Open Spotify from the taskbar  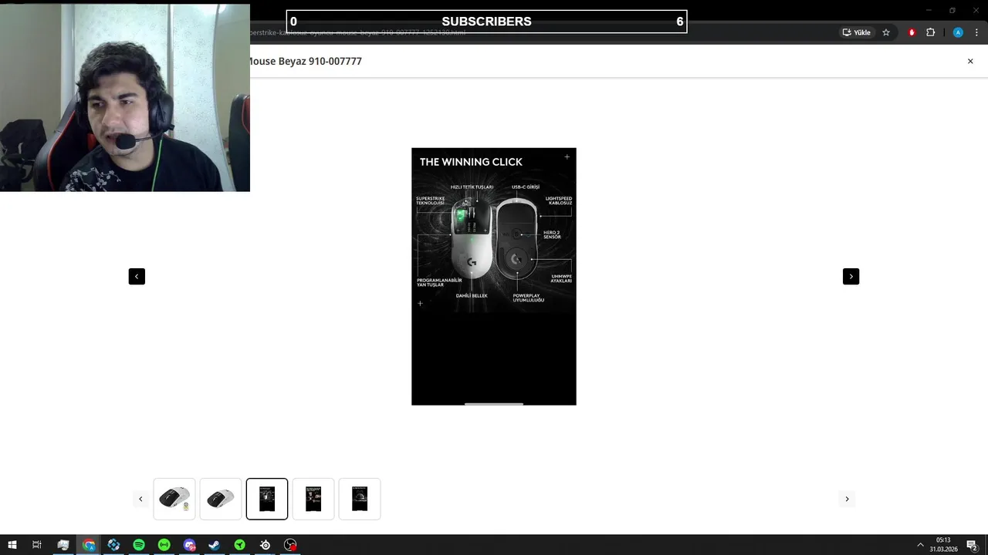point(139,545)
